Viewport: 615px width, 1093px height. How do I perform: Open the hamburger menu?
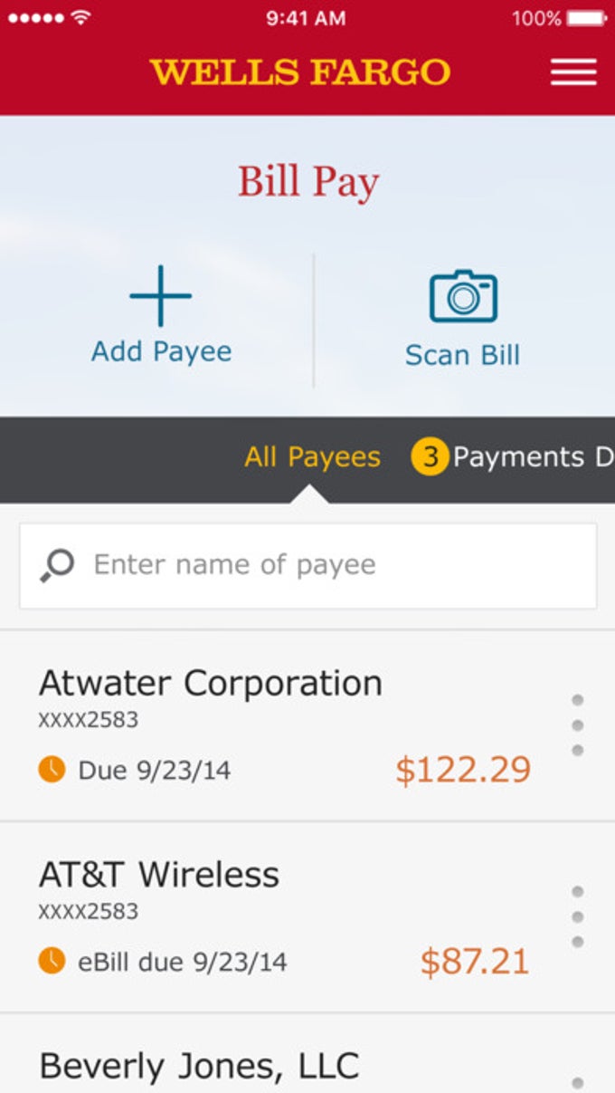point(573,72)
